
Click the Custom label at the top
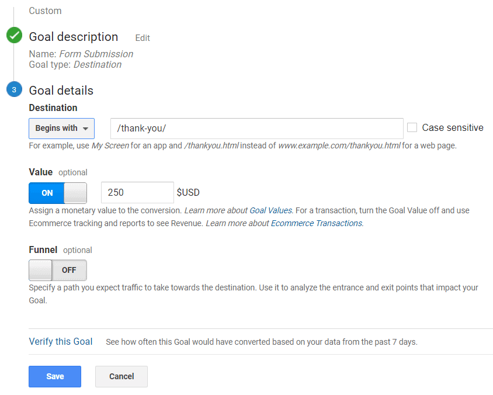tap(45, 11)
